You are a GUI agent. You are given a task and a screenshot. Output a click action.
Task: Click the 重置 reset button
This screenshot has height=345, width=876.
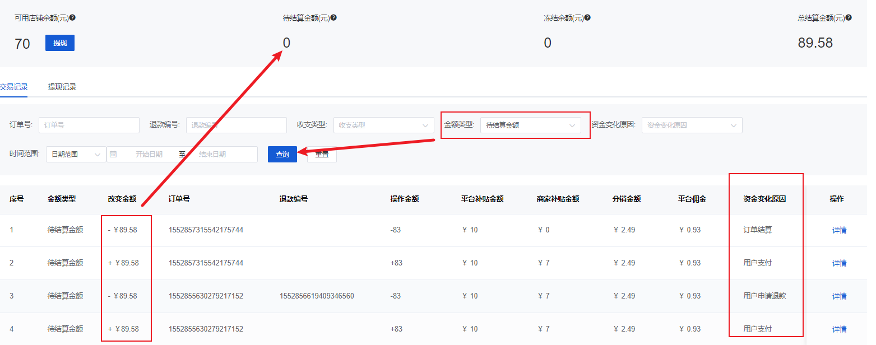(322, 155)
